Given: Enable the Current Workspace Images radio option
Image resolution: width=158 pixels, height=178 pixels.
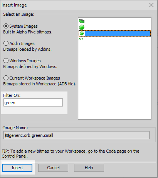Looking at the screenshot, I should [x=6, y=78].
